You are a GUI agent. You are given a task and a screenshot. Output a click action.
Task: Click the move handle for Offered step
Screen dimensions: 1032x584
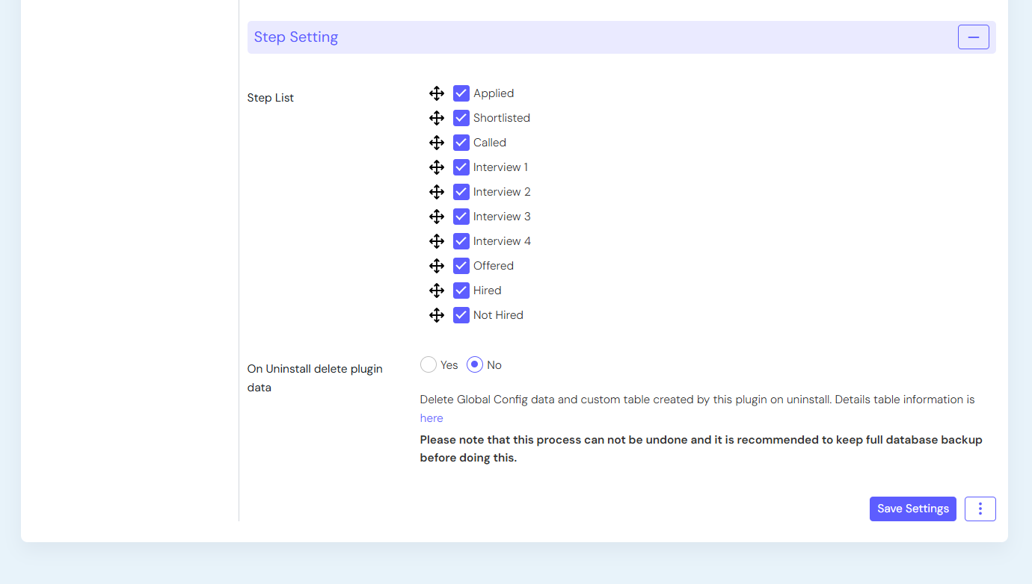click(x=437, y=266)
